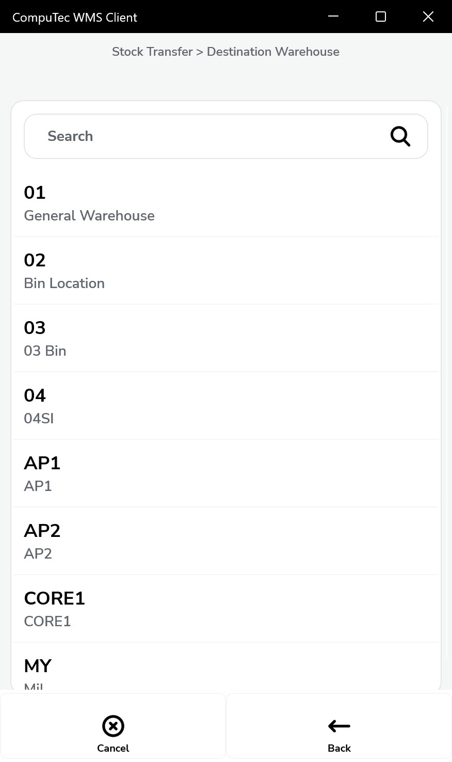Screen dimensions: 452x762
Task: Pick the CORE1 warehouse row
Action: point(226,609)
